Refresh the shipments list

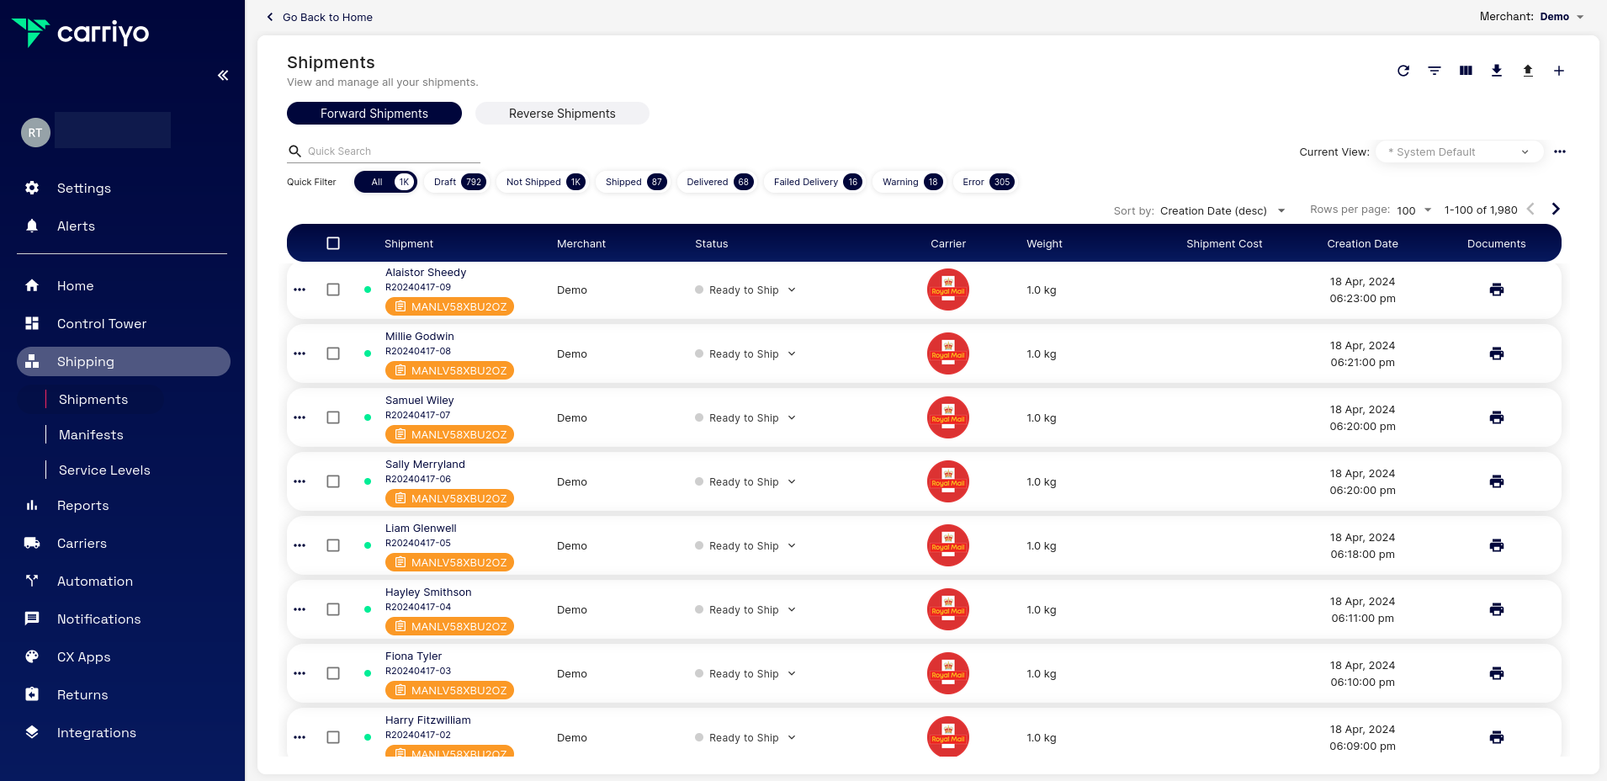coord(1403,71)
